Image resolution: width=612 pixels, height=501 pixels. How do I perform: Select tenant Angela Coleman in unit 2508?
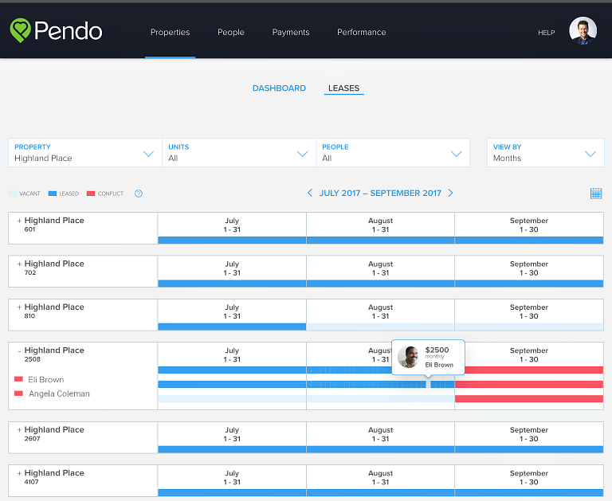click(x=59, y=393)
